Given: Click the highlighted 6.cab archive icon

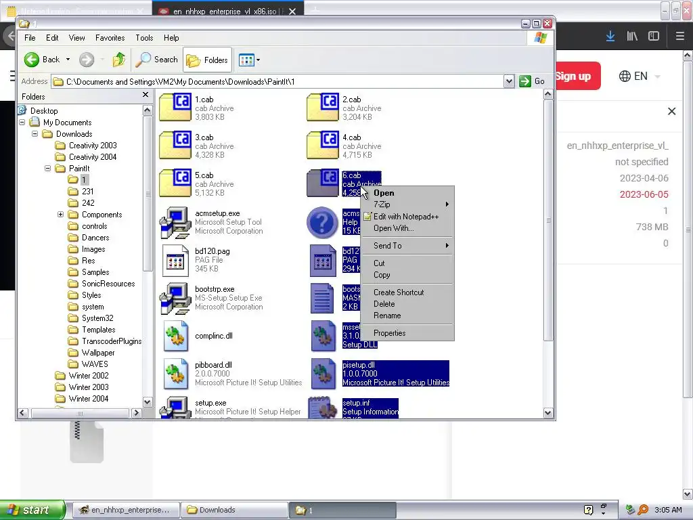Looking at the screenshot, I should coord(323,183).
